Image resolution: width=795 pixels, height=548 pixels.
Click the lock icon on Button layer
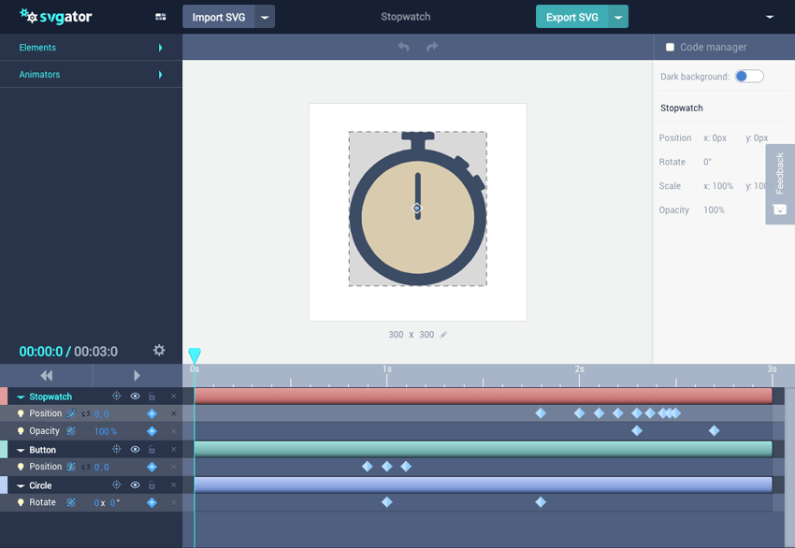152,450
